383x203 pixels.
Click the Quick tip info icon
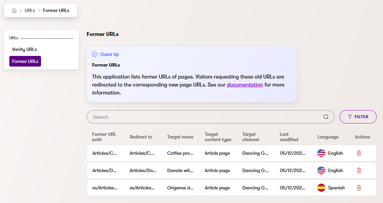click(95, 54)
